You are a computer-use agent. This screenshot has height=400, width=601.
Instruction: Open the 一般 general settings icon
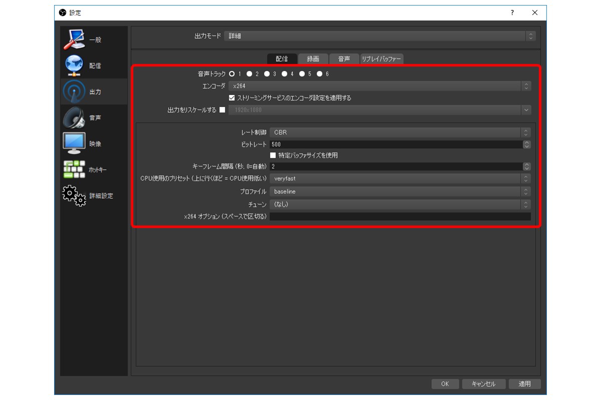point(75,39)
